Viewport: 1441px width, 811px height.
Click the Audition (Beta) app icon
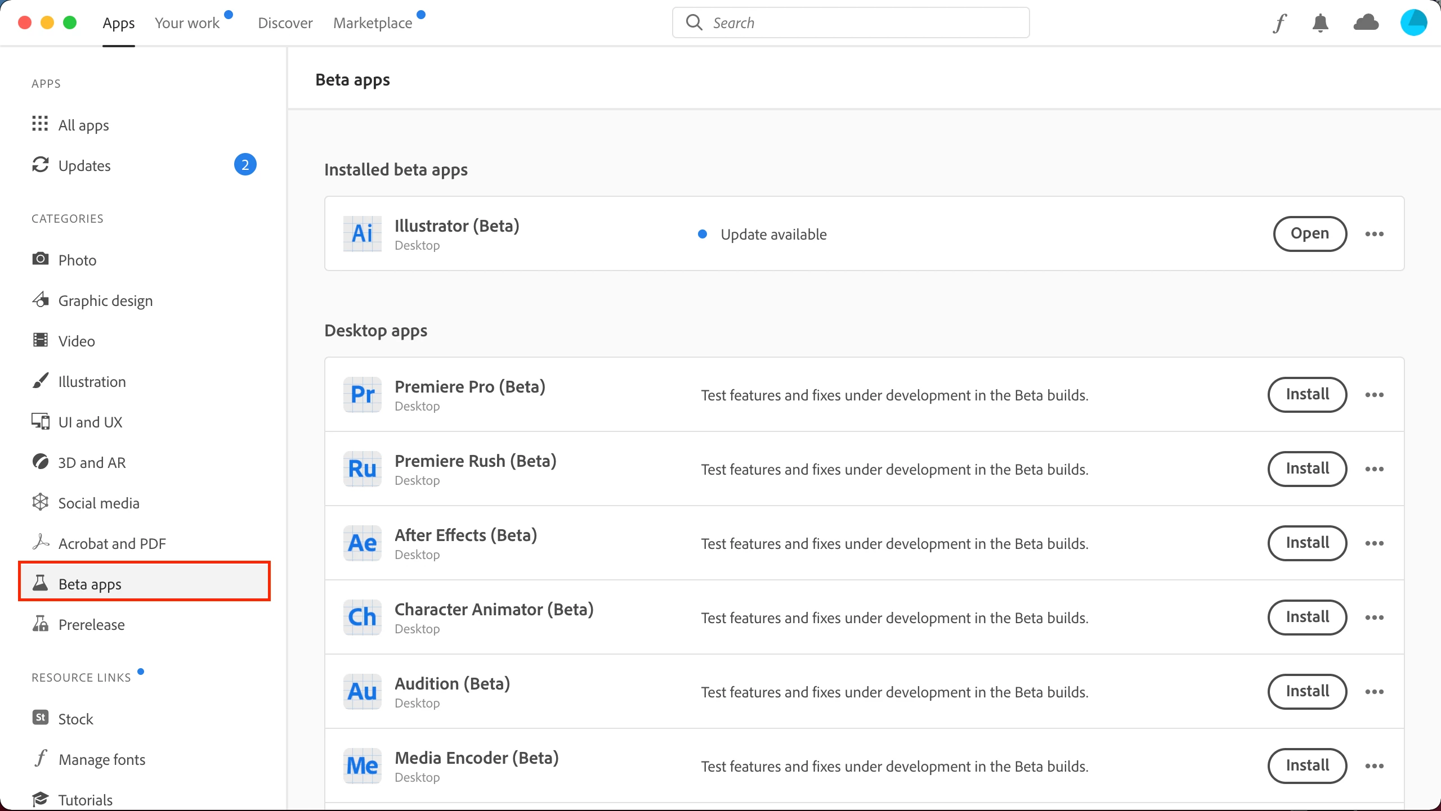coord(363,692)
